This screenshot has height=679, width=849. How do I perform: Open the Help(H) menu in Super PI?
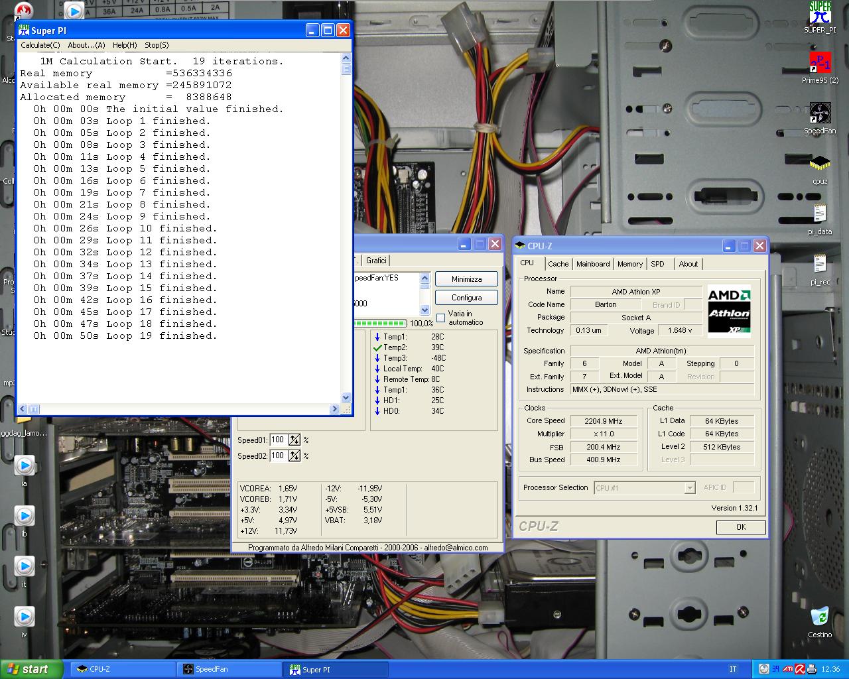125,45
